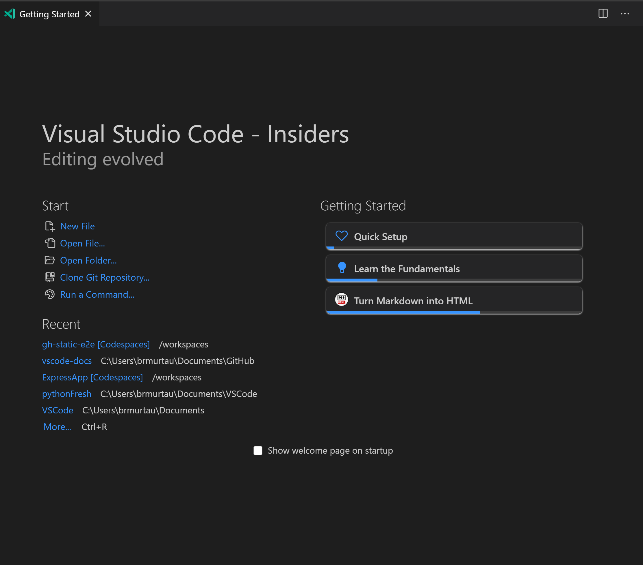Click the Open File icon
This screenshot has height=565, width=643.
[50, 243]
